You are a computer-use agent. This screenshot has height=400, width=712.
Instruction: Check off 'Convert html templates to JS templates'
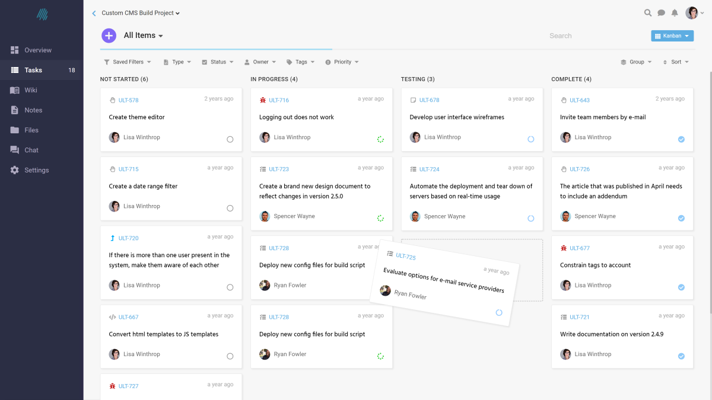pos(230,356)
